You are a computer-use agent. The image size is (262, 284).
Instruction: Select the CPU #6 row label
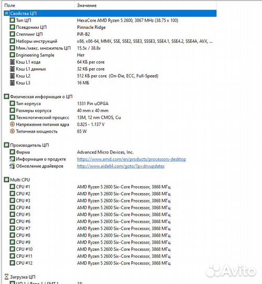point(23,221)
